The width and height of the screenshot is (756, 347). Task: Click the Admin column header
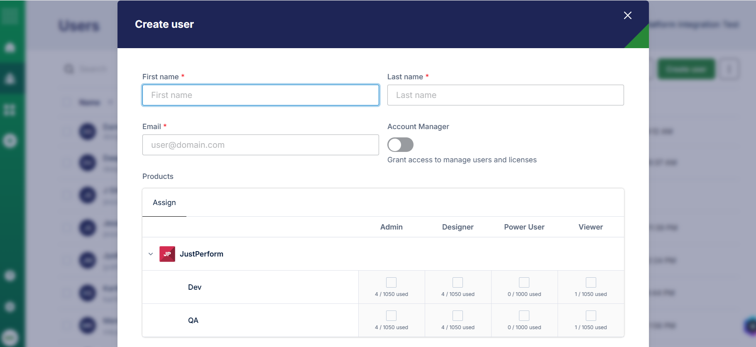(391, 227)
